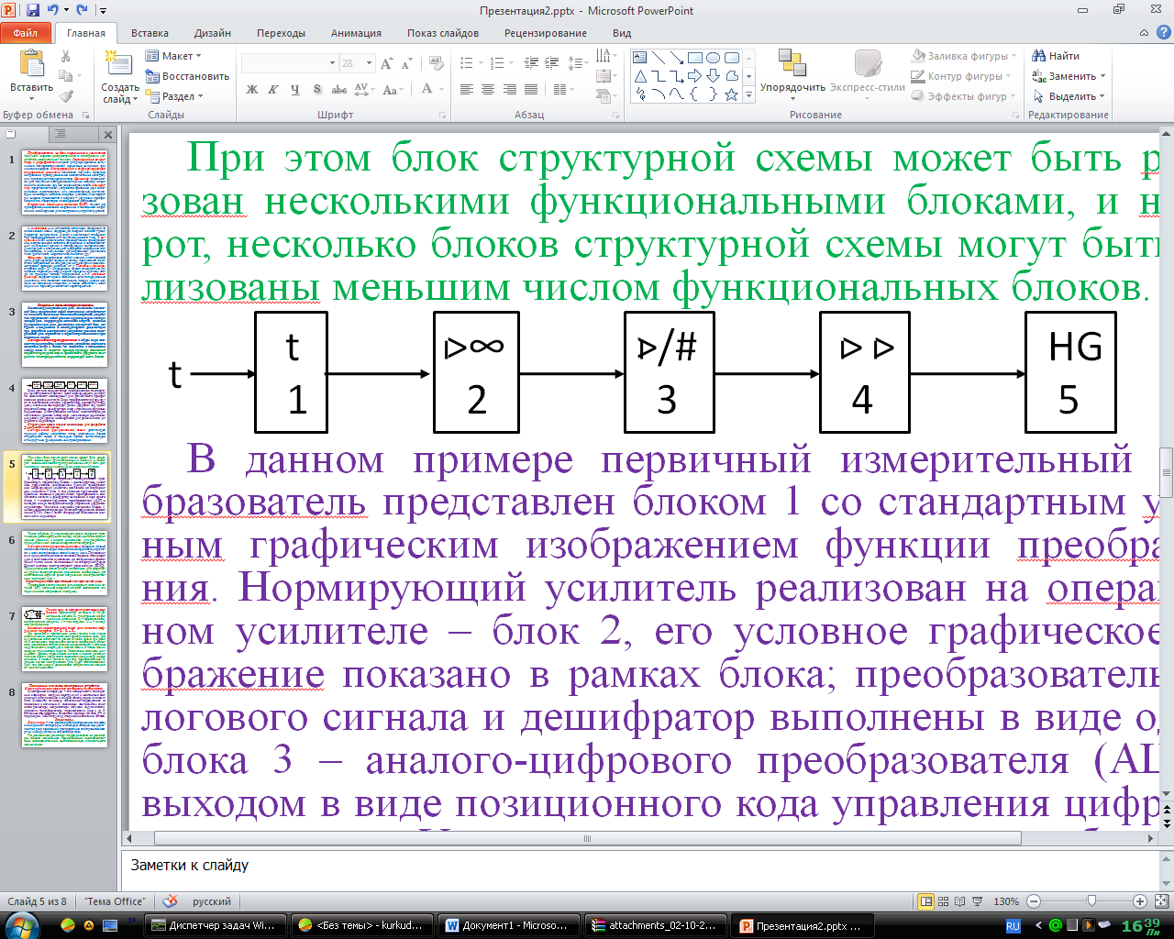
Task: Toggle underline (Ч) formatting
Action: click(x=294, y=90)
